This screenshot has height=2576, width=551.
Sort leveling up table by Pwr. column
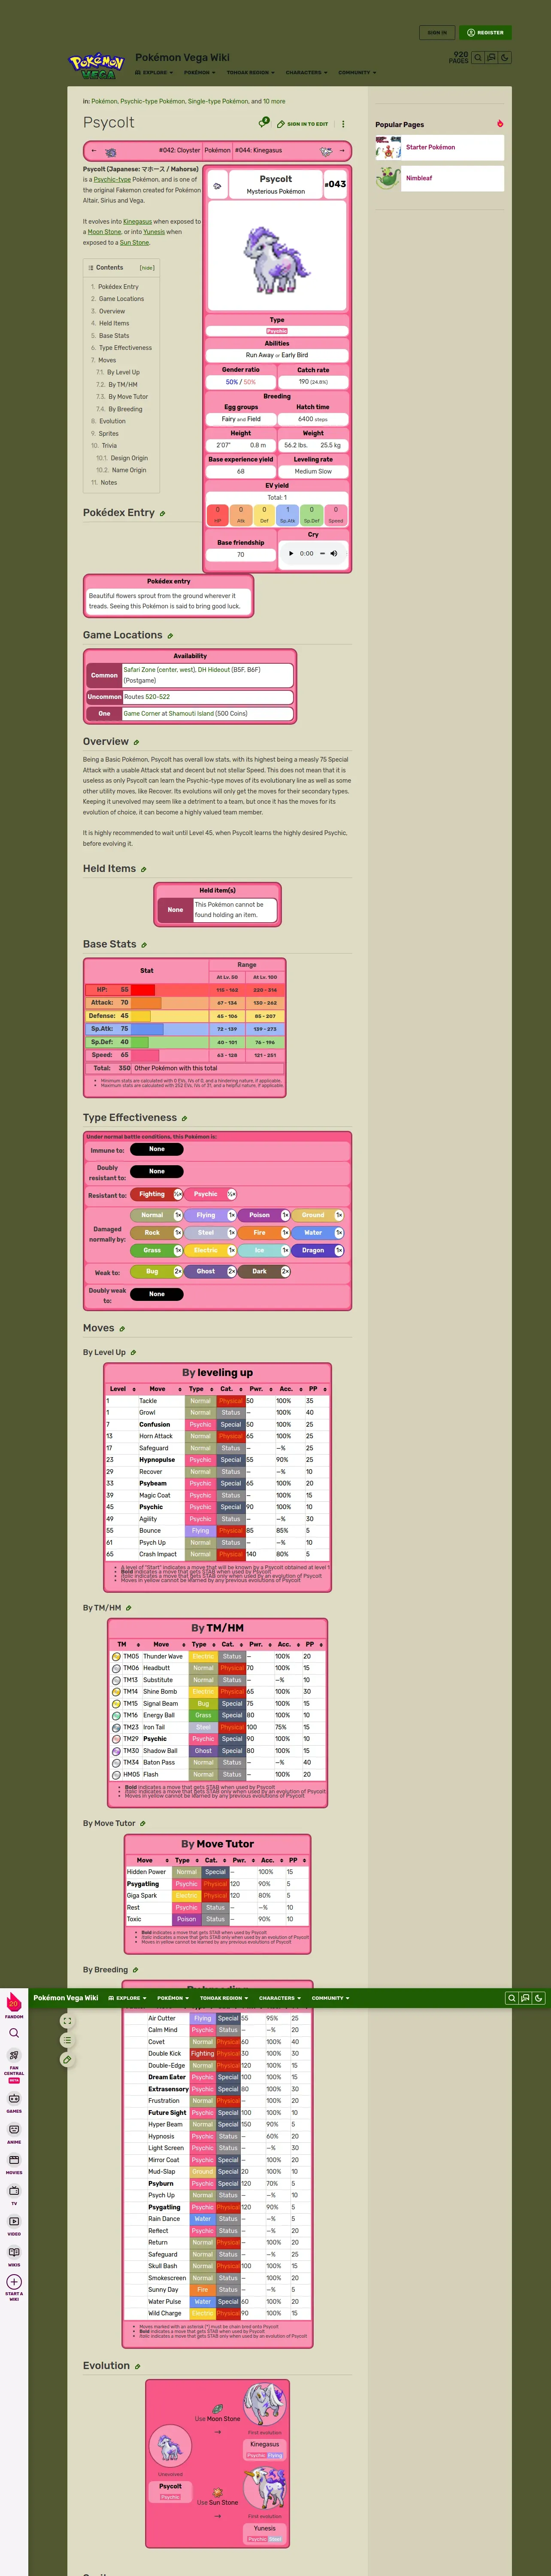point(259,1389)
